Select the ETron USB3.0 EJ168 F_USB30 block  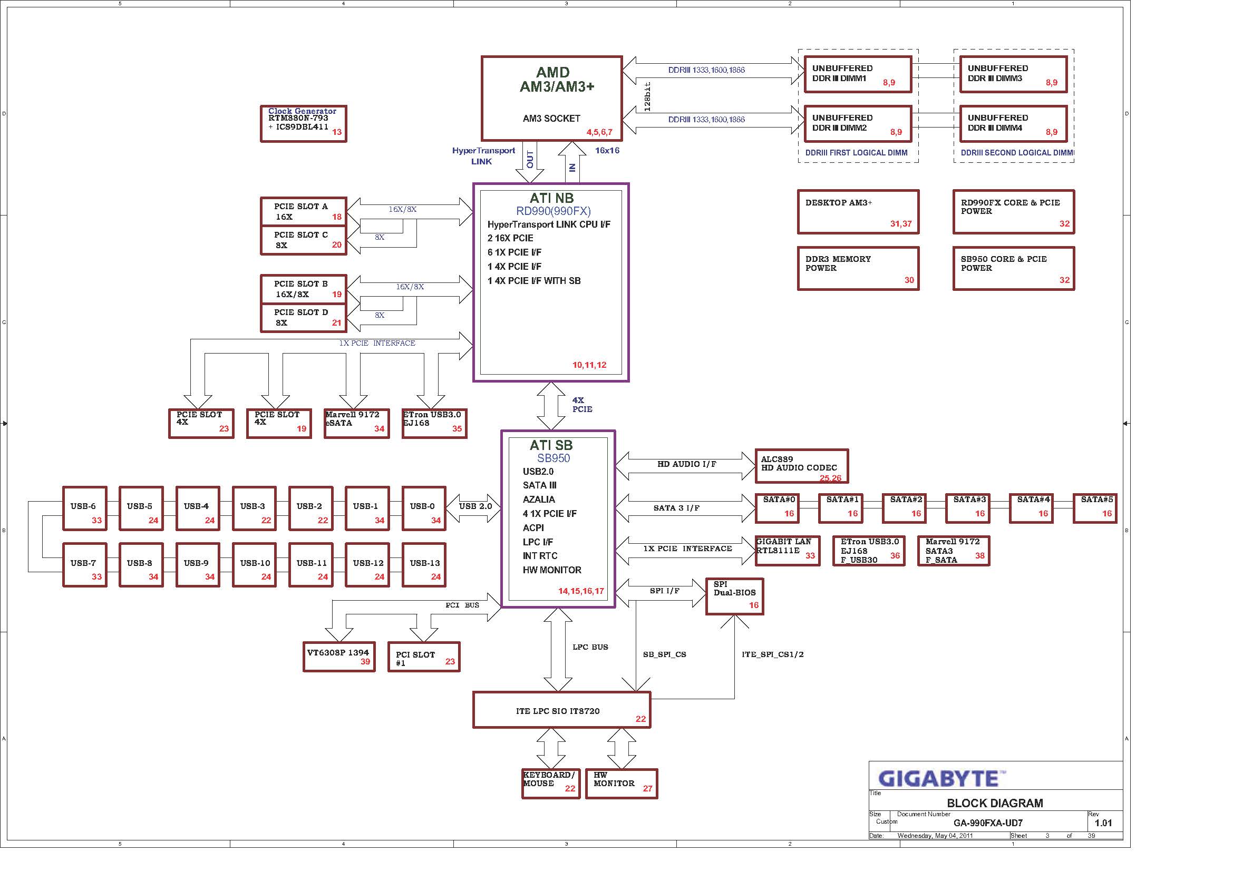click(x=869, y=551)
